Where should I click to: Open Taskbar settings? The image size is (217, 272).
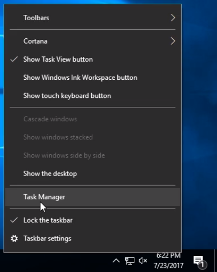93,238
